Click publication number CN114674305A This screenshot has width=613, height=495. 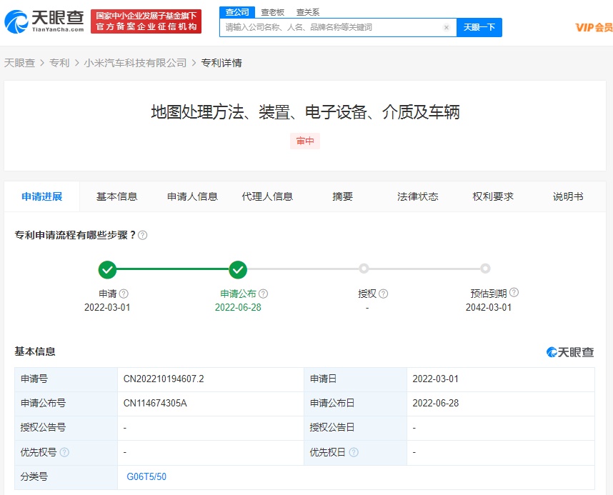coord(155,403)
